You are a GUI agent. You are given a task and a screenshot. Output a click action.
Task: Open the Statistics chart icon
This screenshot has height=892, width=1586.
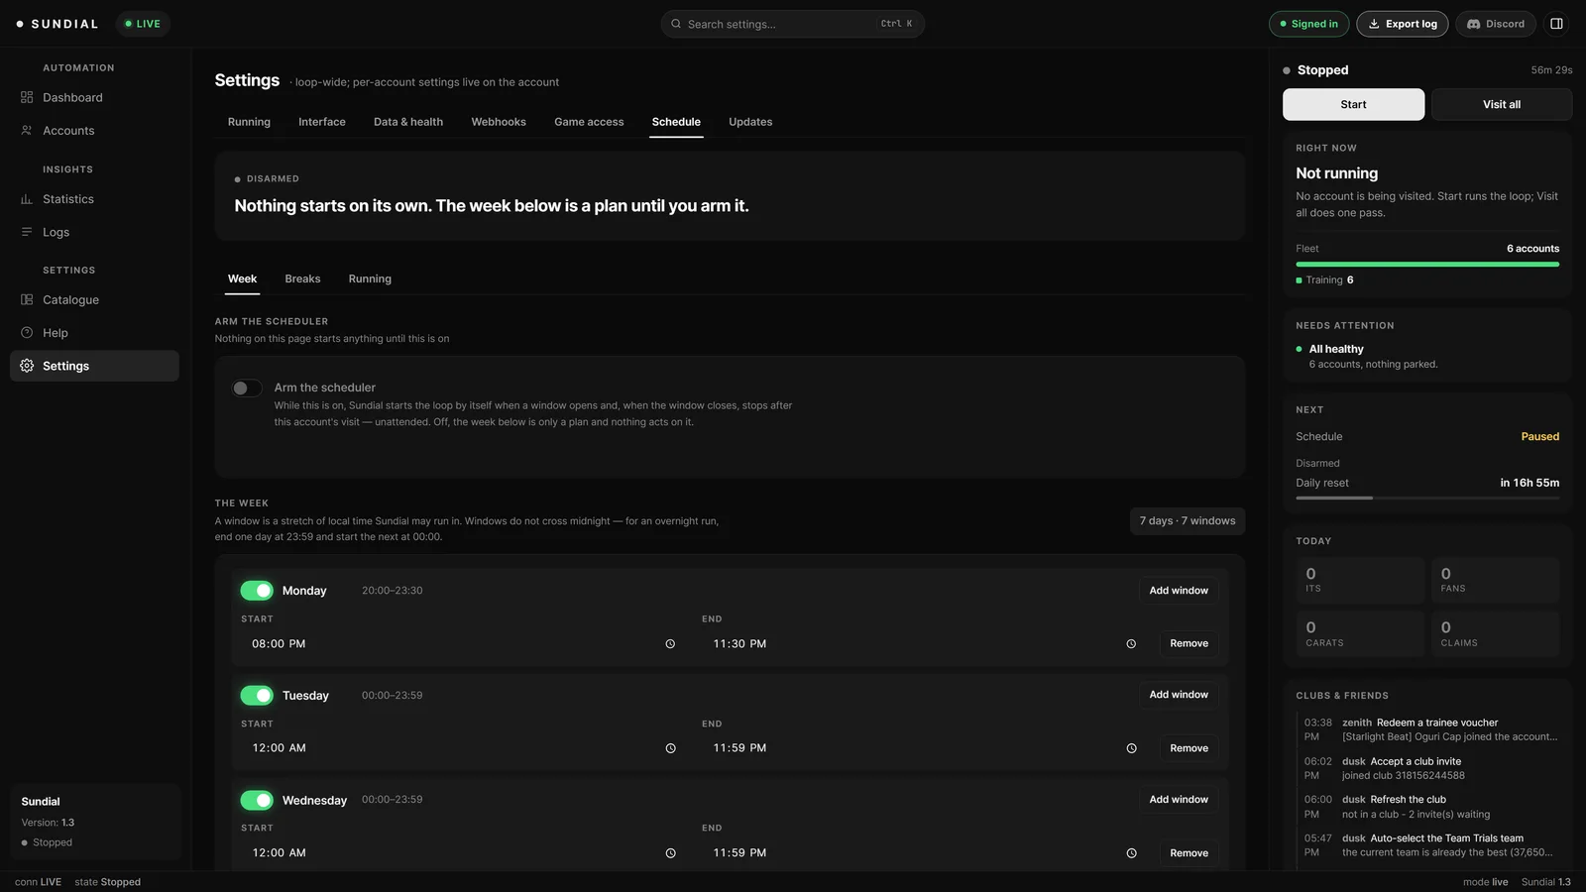[27, 199]
